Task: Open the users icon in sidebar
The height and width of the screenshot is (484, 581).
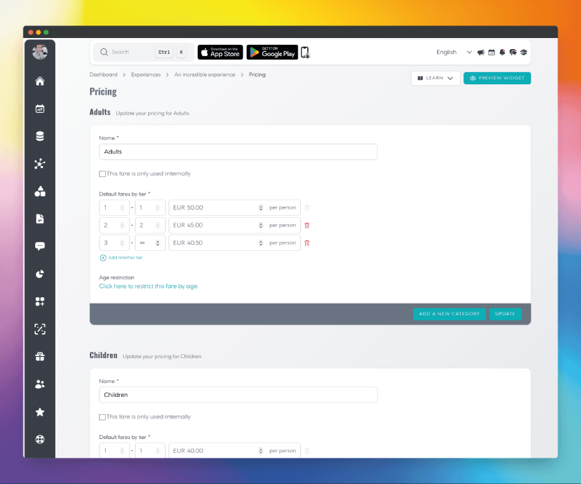Action: (x=39, y=384)
